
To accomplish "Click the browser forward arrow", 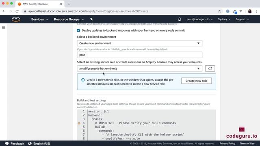I will 11,11.
